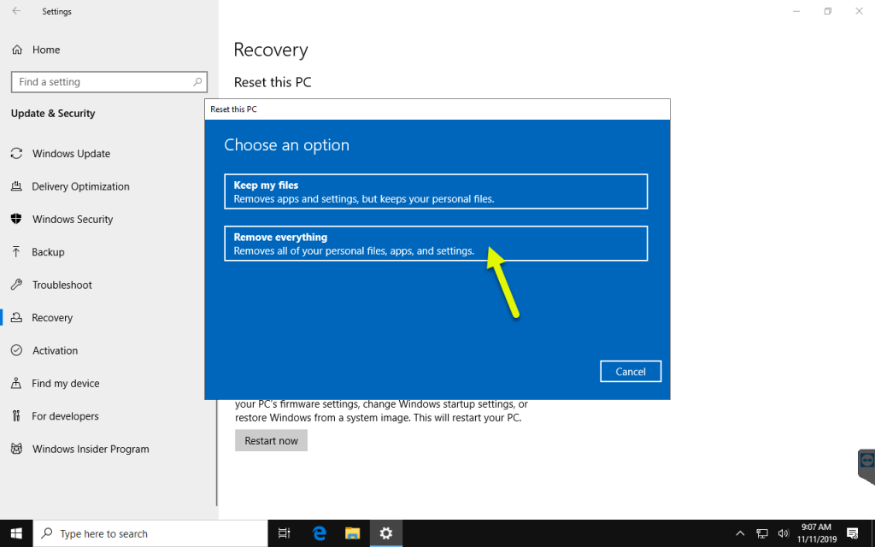Open network status tray icon
The height and width of the screenshot is (547, 875).
761,533
